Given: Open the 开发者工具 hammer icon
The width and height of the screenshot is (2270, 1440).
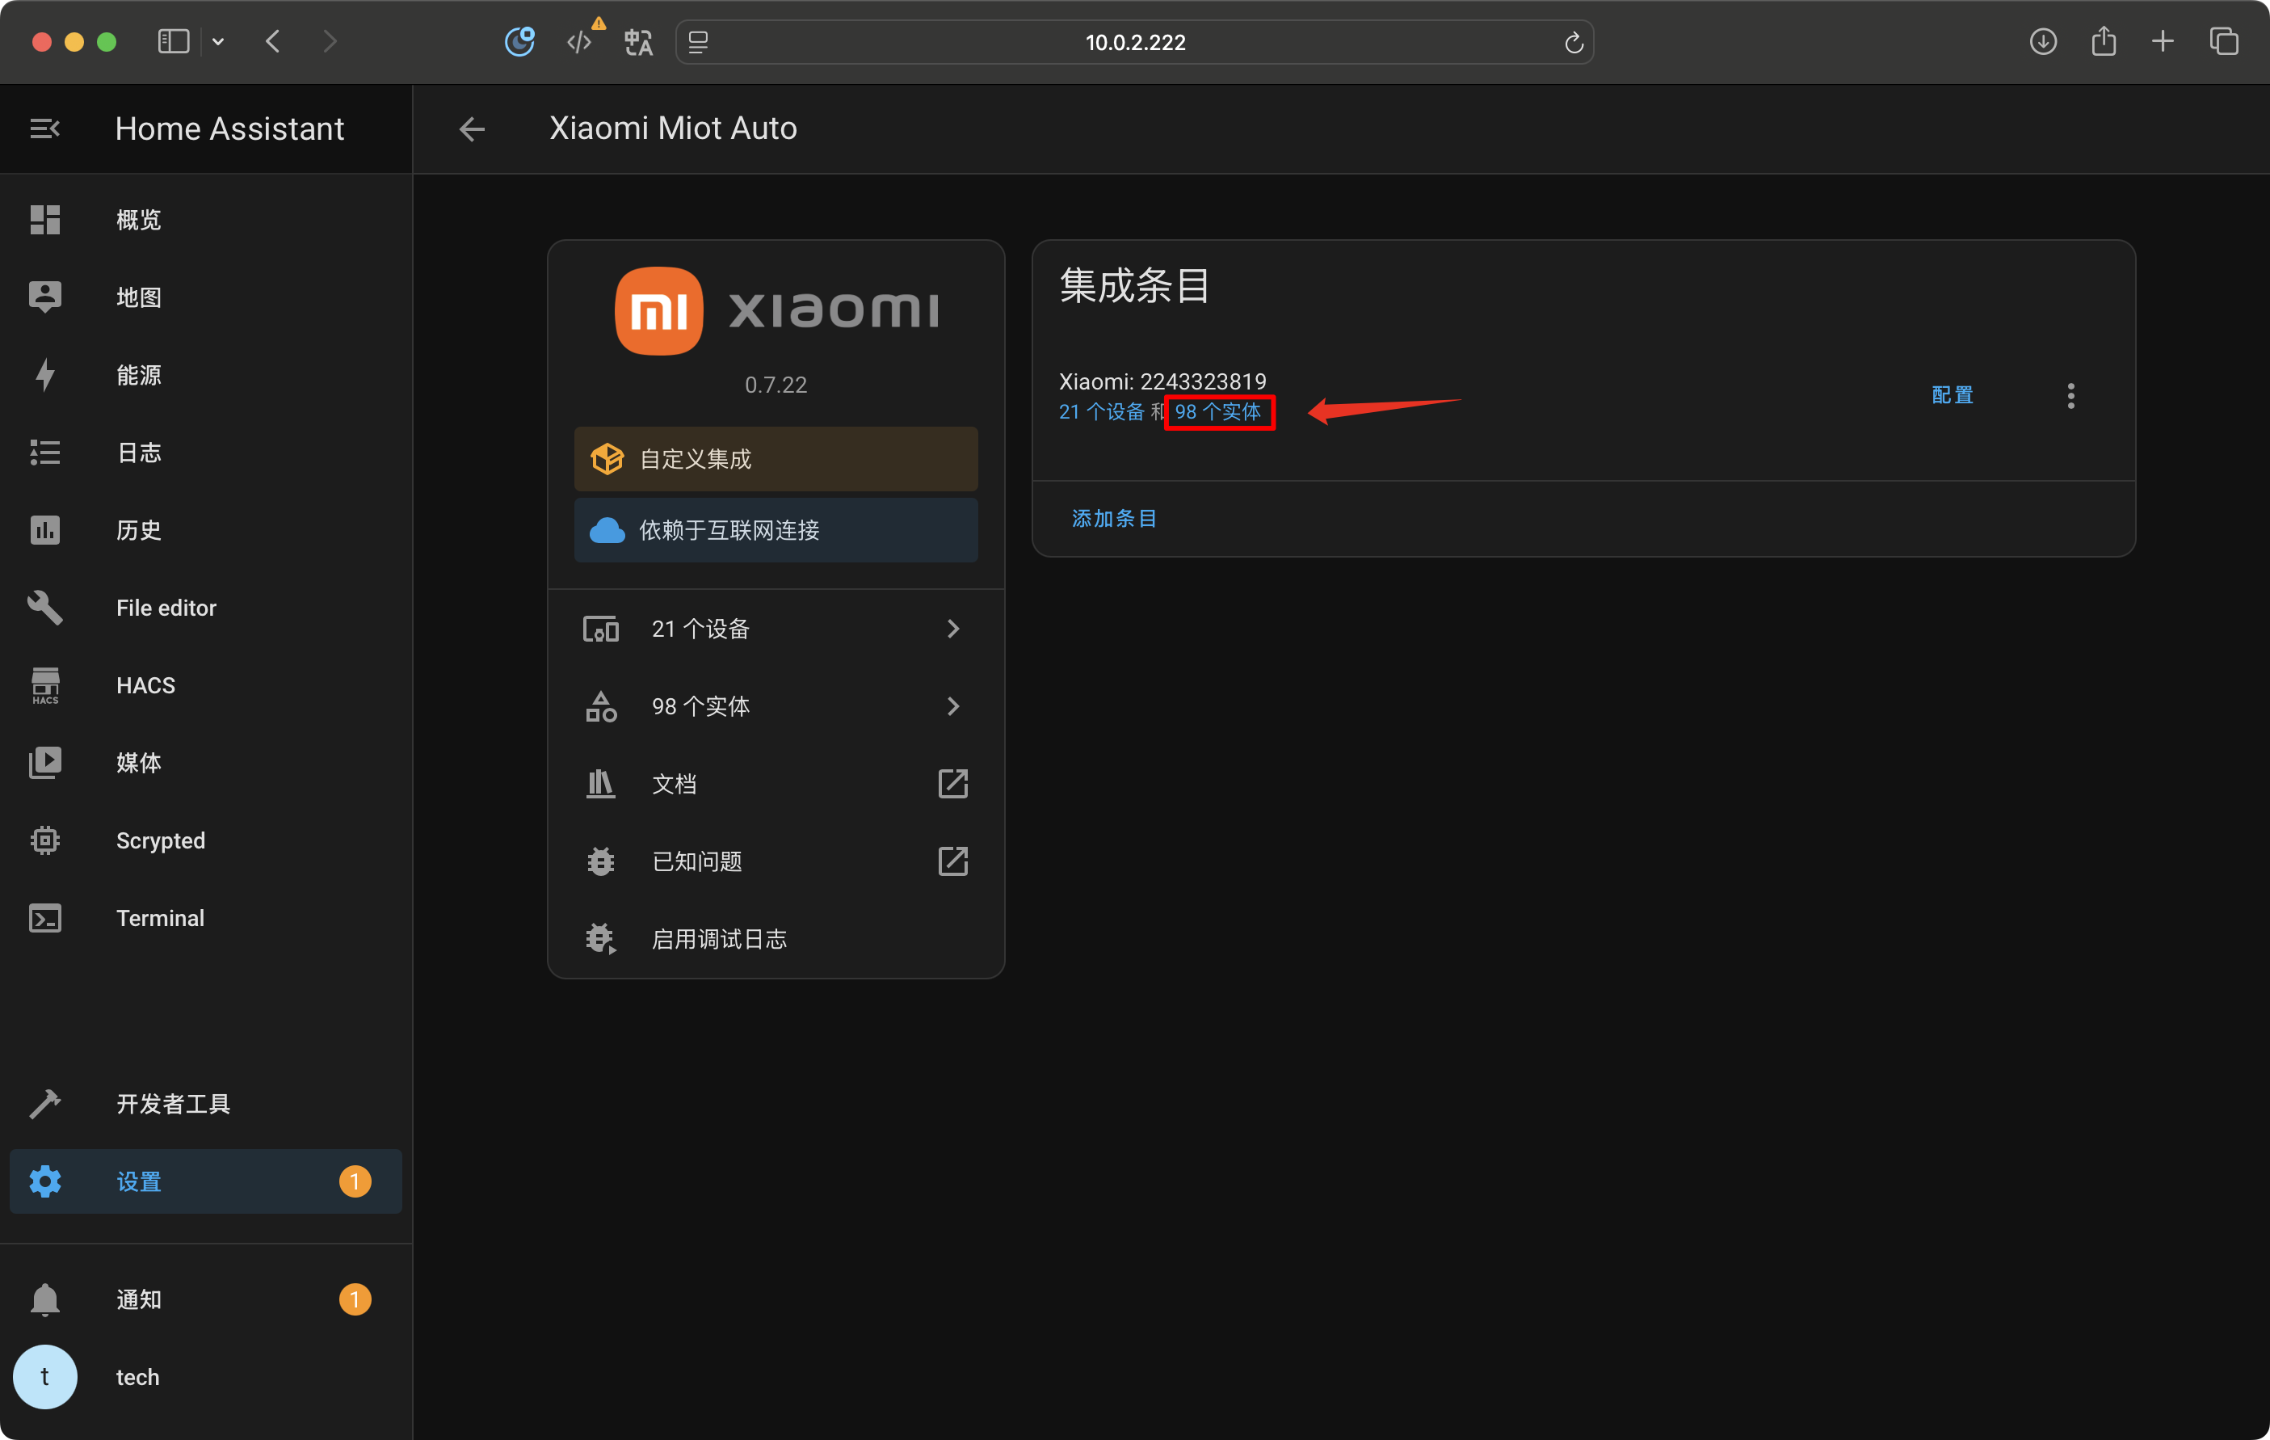Looking at the screenshot, I should [x=44, y=1103].
